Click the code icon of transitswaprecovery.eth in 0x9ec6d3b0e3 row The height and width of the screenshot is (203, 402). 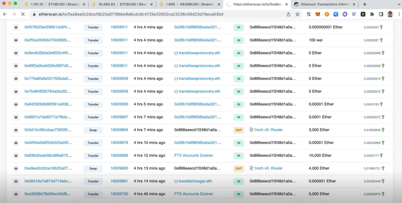(x=176, y=53)
